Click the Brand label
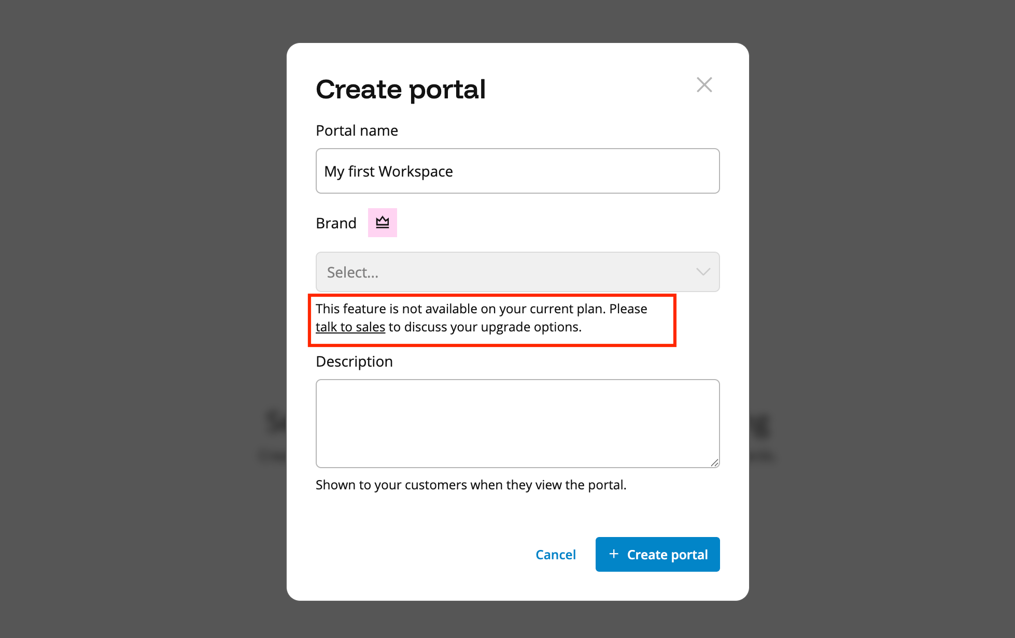 pos(335,223)
